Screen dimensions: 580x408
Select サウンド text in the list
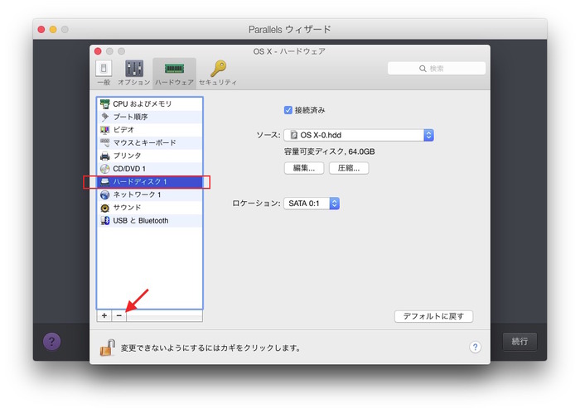127,208
